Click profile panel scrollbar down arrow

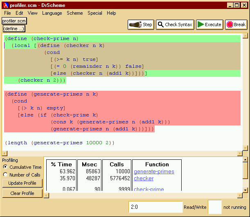coord(245,190)
